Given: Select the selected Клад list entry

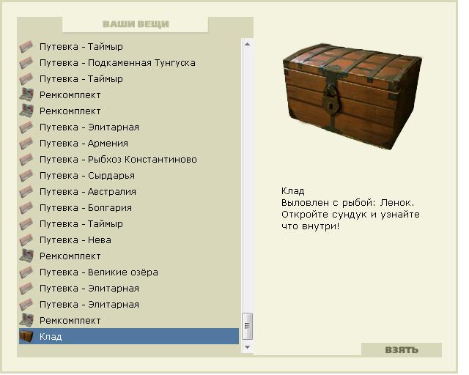Looking at the screenshot, I should (x=129, y=336).
